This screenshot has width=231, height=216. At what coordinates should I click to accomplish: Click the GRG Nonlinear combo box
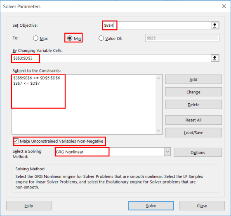pyautogui.click(x=113, y=152)
